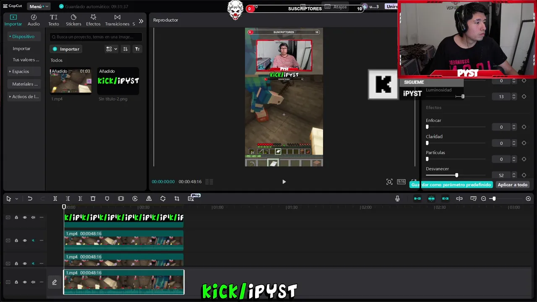The width and height of the screenshot is (537, 302).
Task: Switch to the Texto tab
Action: [54, 20]
